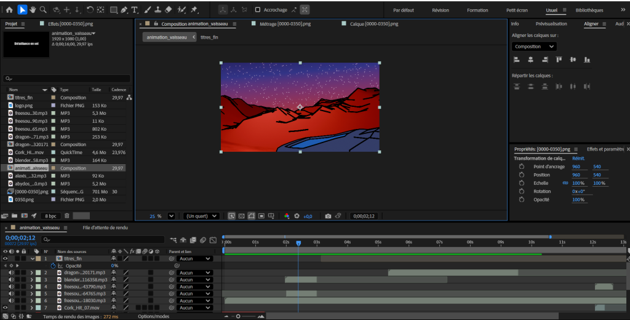Image resolution: width=630 pixels, height=320 pixels.
Task: Open the resolution dropdown showing Un quart
Action: [202, 216]
